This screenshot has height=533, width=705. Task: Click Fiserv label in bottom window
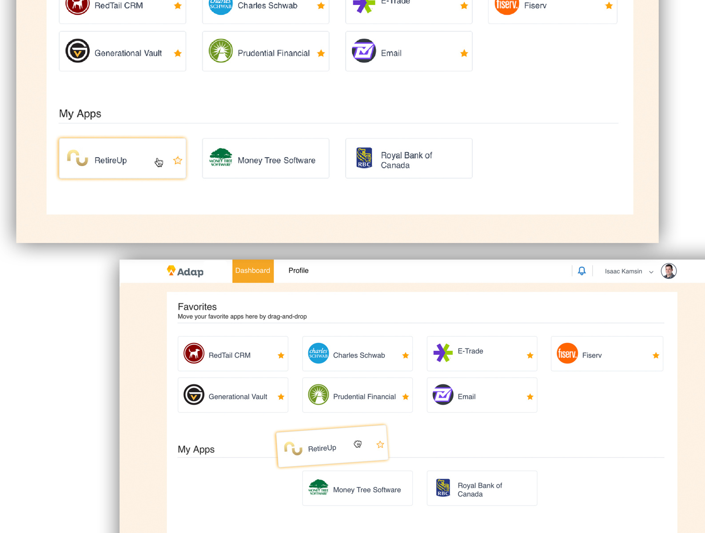click(592, 355)
